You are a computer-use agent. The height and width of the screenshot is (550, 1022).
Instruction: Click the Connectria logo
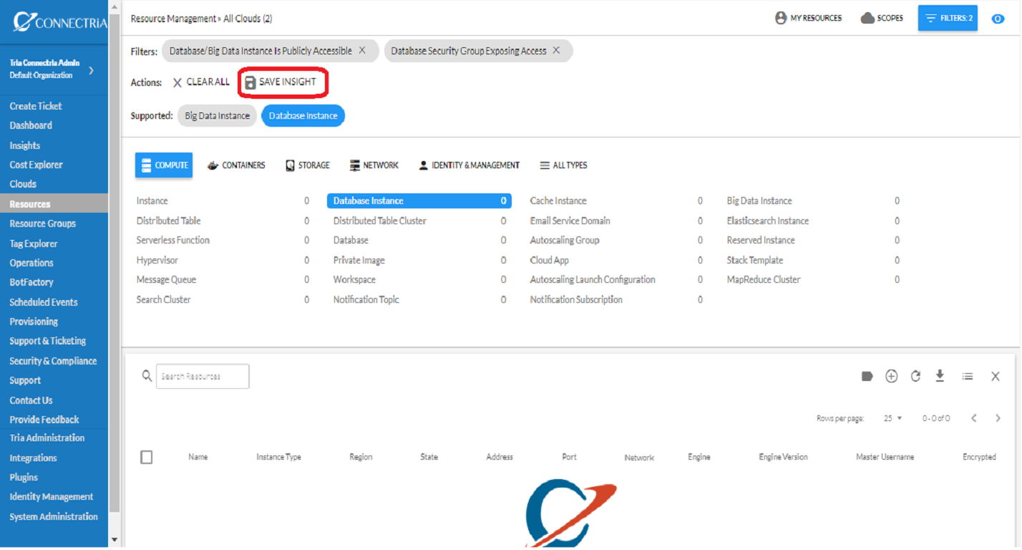tap(59, 22)
